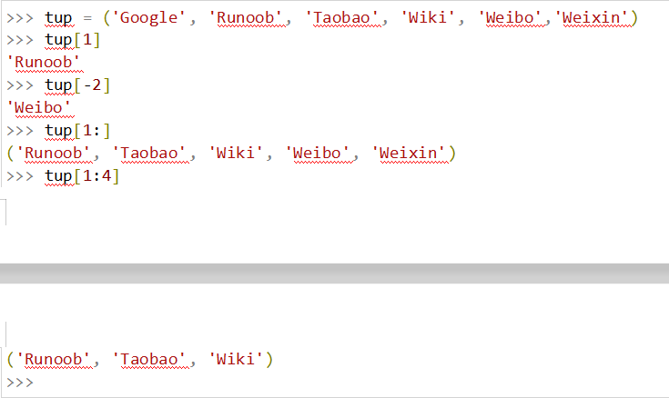Click the final empty >>> prompt
Viewport: 669px width, 398px height.
[19, 383]
